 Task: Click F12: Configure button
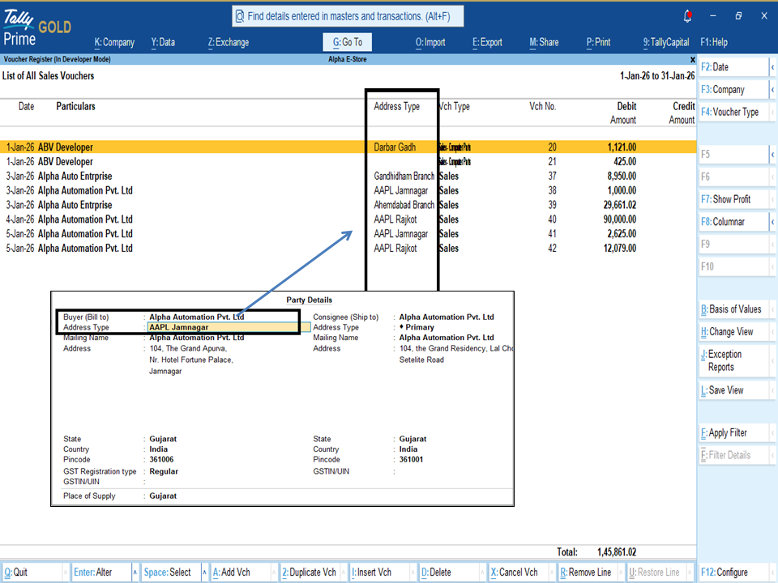coord(735,572)
